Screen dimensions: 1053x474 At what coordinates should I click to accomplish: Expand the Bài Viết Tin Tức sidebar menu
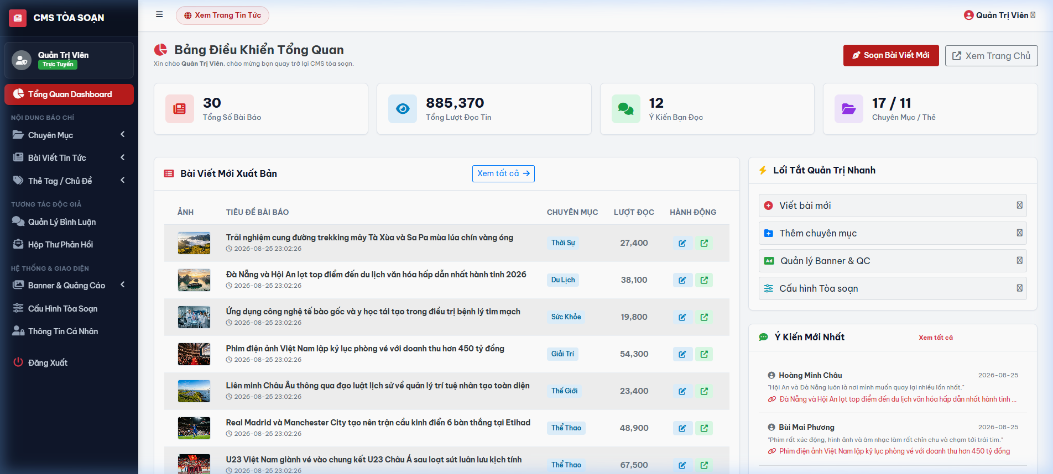[x=69, y=157]
